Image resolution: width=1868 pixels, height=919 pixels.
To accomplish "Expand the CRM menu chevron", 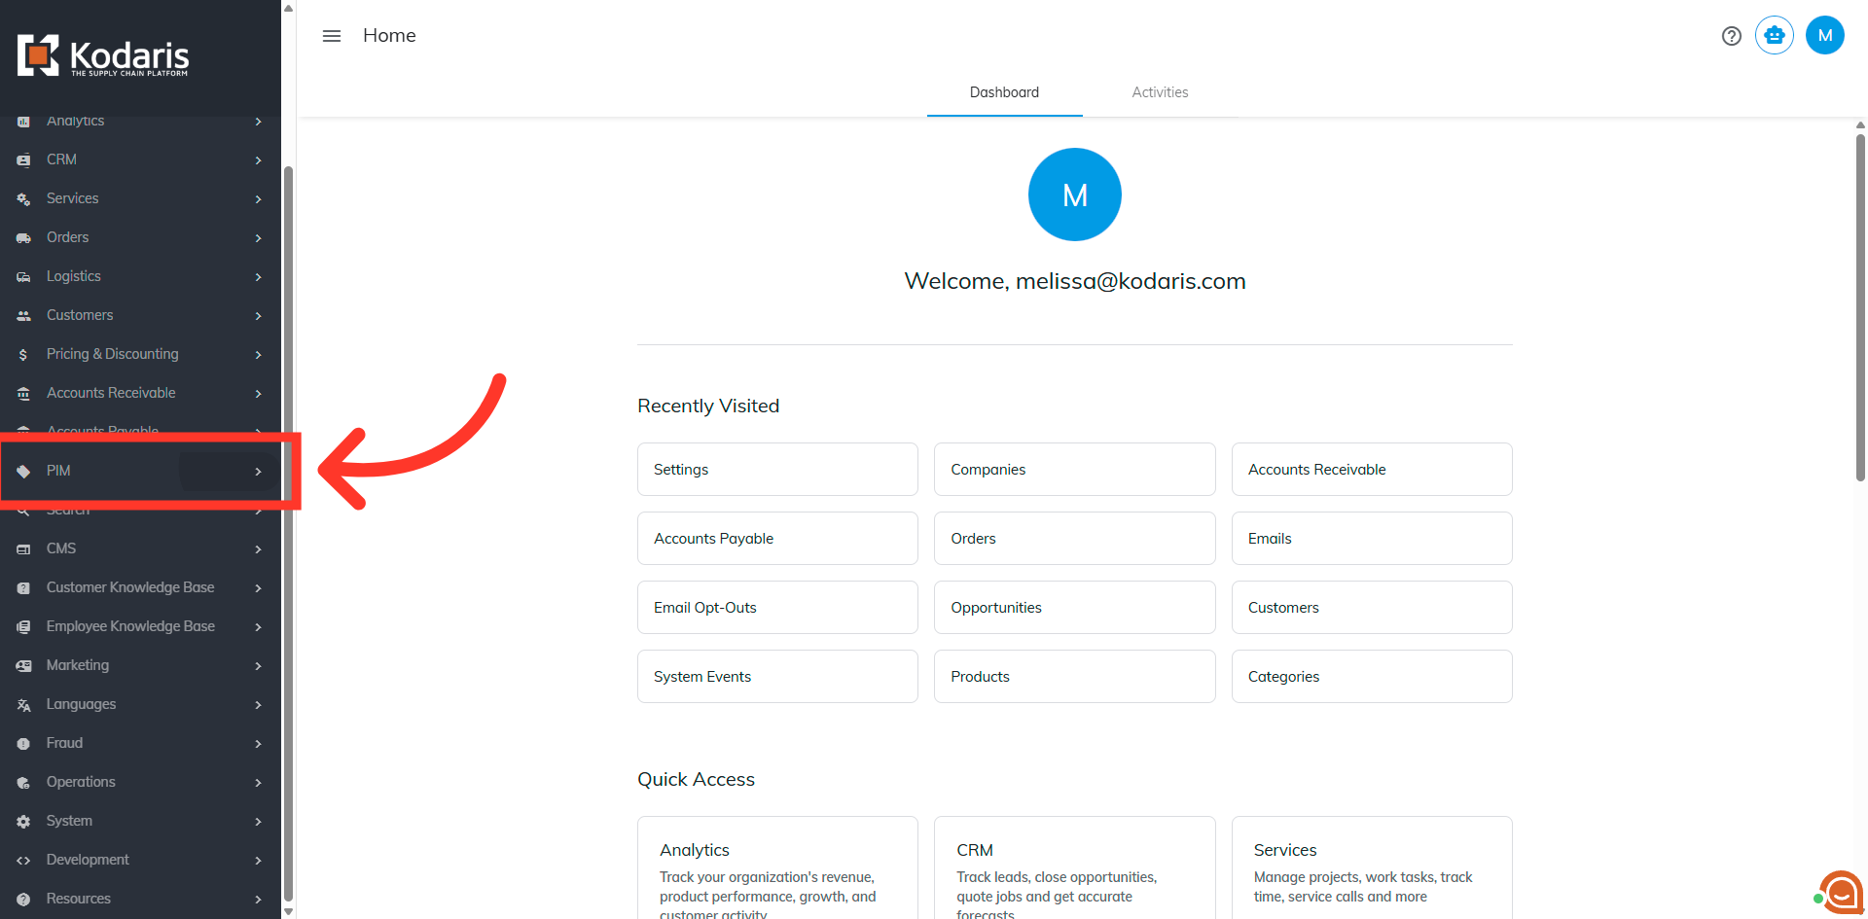I will tap(258, 160).
